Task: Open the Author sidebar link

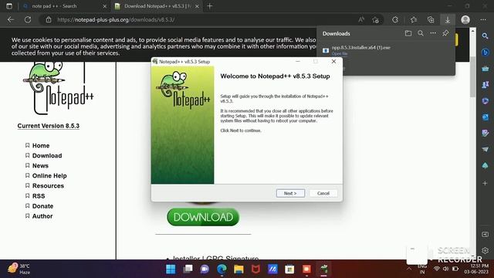Action: coord(42,216)
